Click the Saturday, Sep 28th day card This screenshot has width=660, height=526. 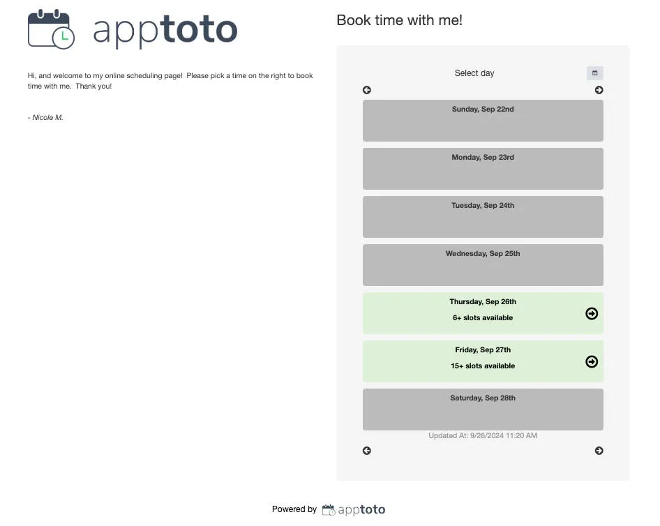point(483,409)
